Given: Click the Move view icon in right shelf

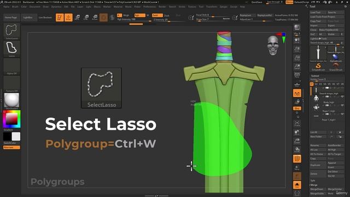Looking at the screenshot, I should coord(297,132).
